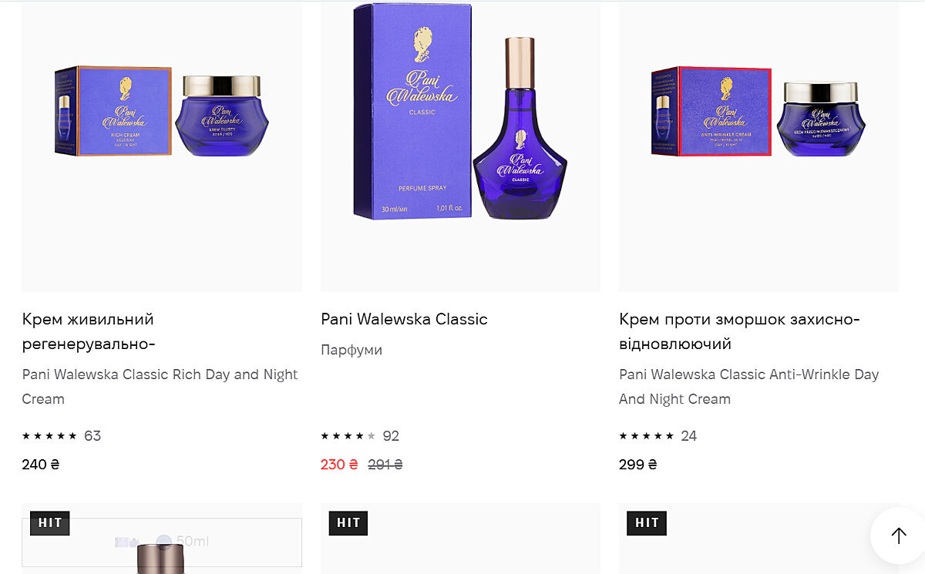Open 'Крем проти зморшок захисно-відновлюючий' title
Image resolution: width=925 pixels, height=574 pixels.
coord(739,331)
